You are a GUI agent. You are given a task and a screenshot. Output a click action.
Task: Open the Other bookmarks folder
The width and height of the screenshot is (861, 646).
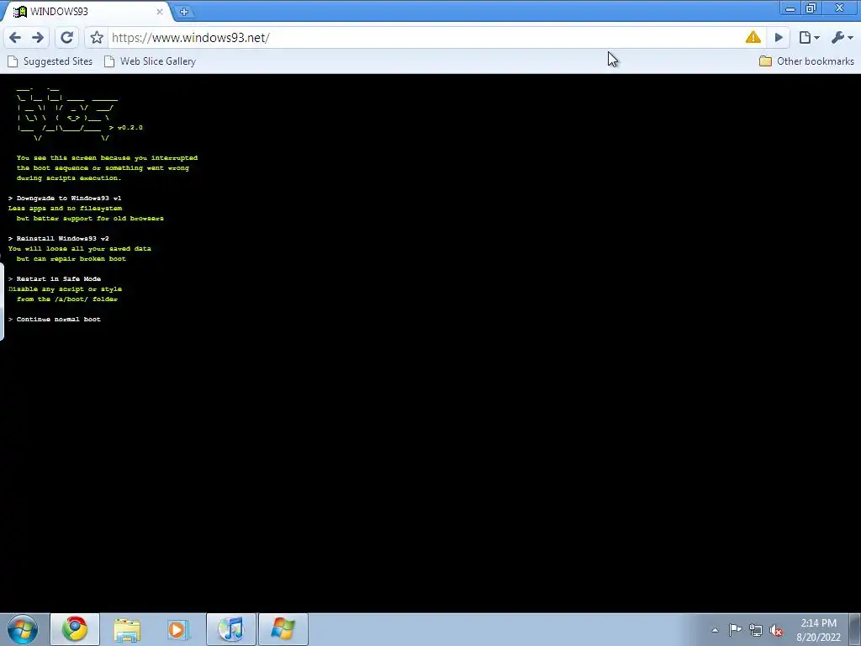806,61
